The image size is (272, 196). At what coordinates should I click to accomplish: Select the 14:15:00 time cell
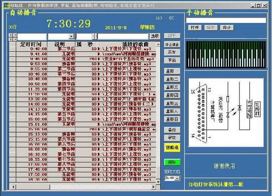coord(32,114)
